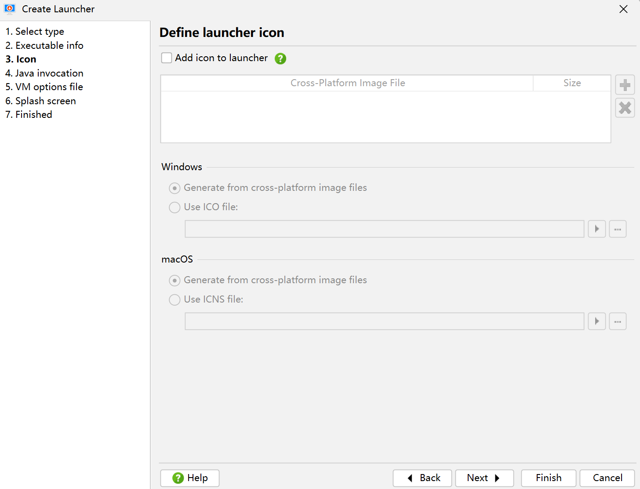The height and width of the screenshot is (489, 640).
Task: Click the plus icon to add image file
Action: point(625,85)
